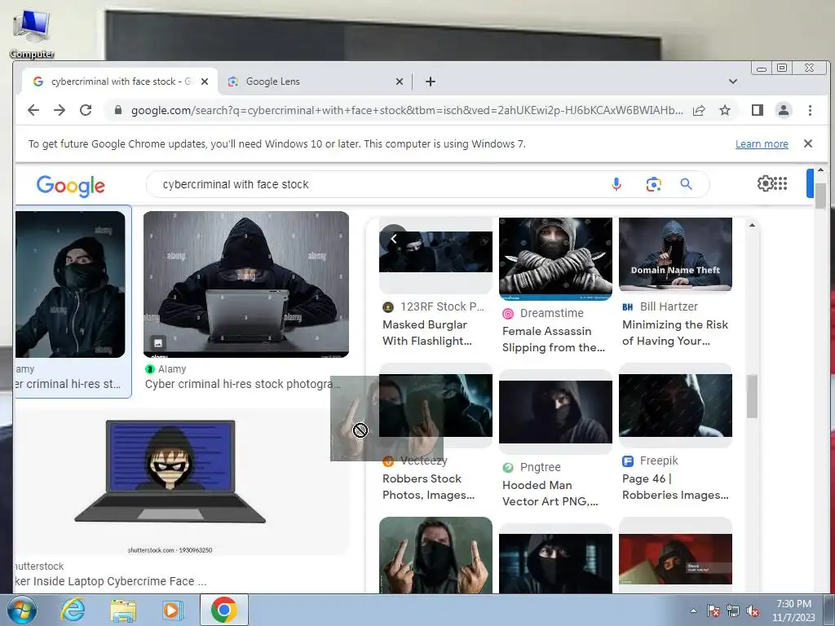The image size is (835, 626).
Task: Open the Chrome profile avatar
Action: [784, 110]
